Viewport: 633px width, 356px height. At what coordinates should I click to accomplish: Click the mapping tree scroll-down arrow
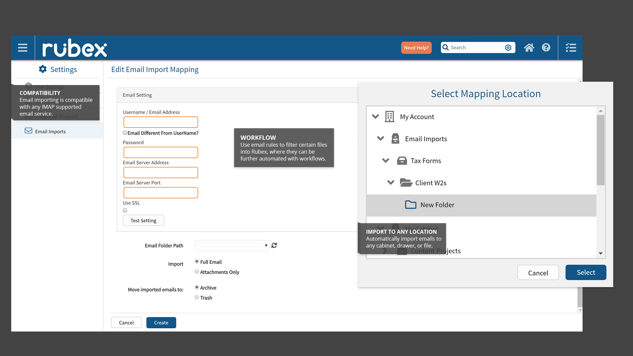601,253
